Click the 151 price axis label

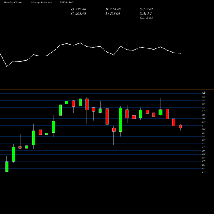click(204, 169)
